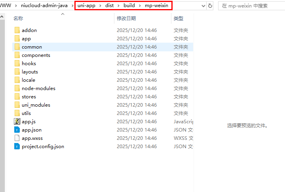
Task: Expand the chevron after dist breadcrumb
Action: 118,6
